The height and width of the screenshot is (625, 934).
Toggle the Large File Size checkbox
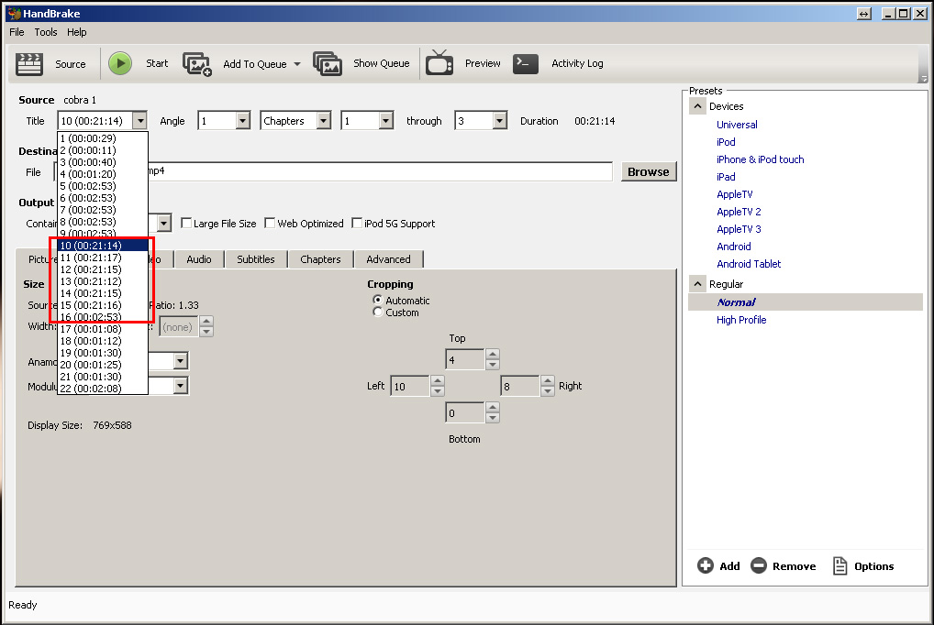click(x=186, y=224)
